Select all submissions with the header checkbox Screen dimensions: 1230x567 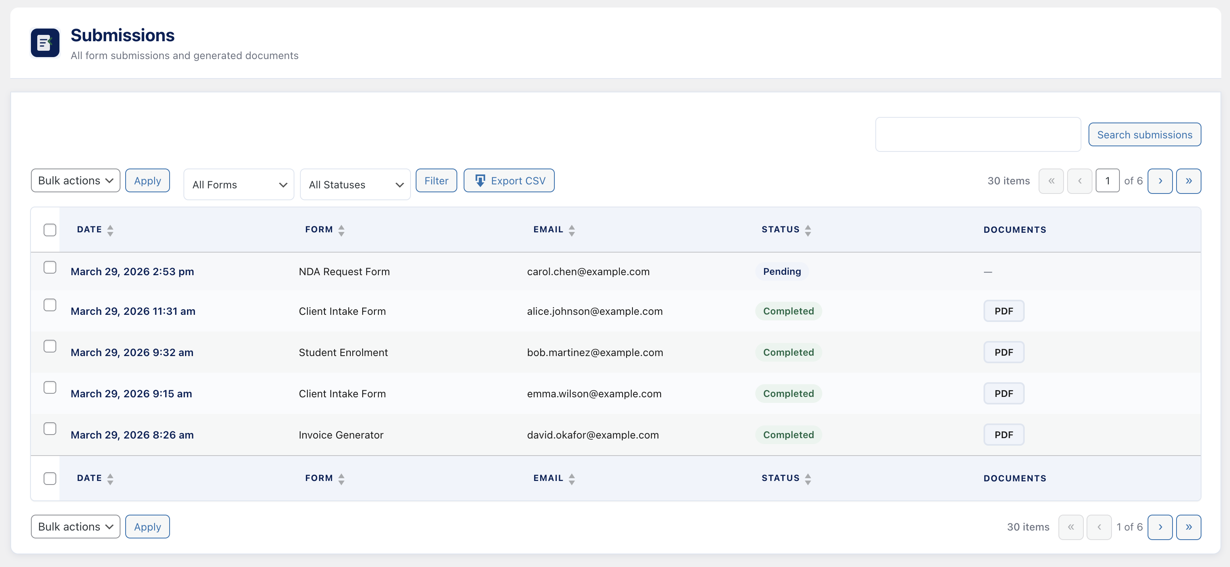point(50,230)
